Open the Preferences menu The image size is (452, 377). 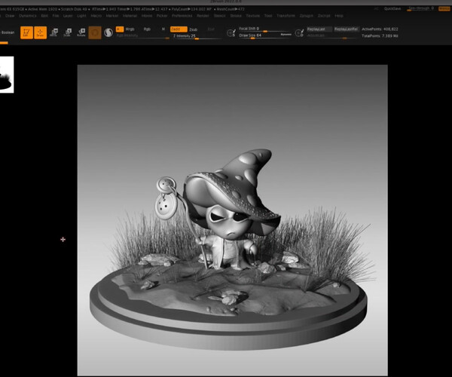[x=182, y=16]
